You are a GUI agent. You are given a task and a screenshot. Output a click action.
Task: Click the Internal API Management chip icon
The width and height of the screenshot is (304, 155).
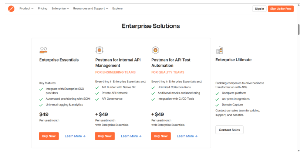tap(99, 50)
